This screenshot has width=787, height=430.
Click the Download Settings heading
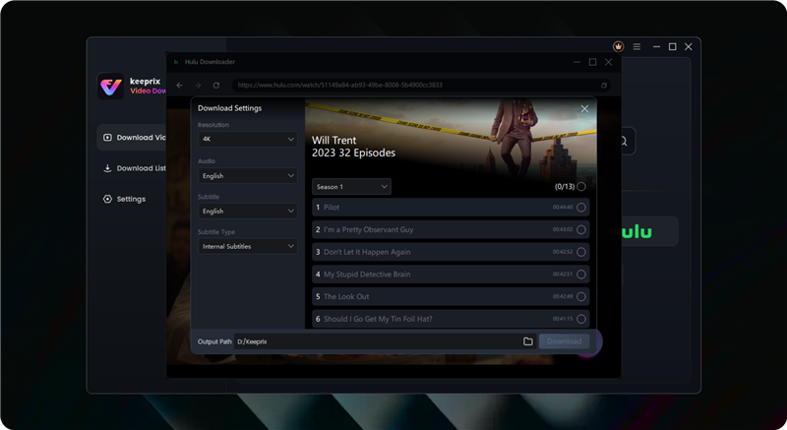(229, 108)
